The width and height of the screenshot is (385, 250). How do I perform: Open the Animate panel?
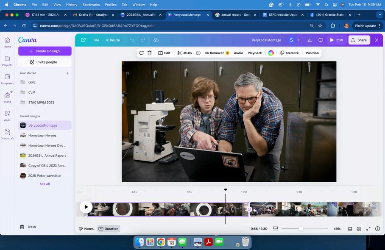[x=289, y=53]
